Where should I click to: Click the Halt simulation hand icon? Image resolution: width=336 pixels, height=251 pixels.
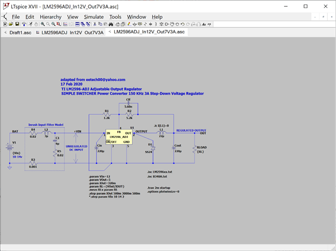(36, 24)
